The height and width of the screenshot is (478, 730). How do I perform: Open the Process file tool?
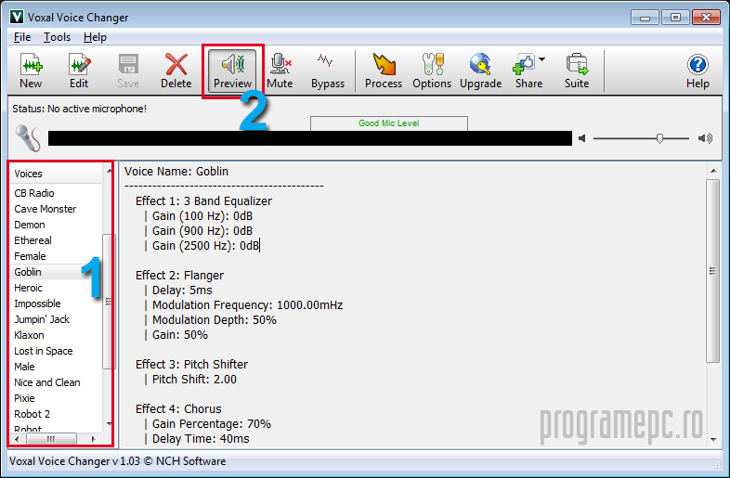[x=384, y=71]
